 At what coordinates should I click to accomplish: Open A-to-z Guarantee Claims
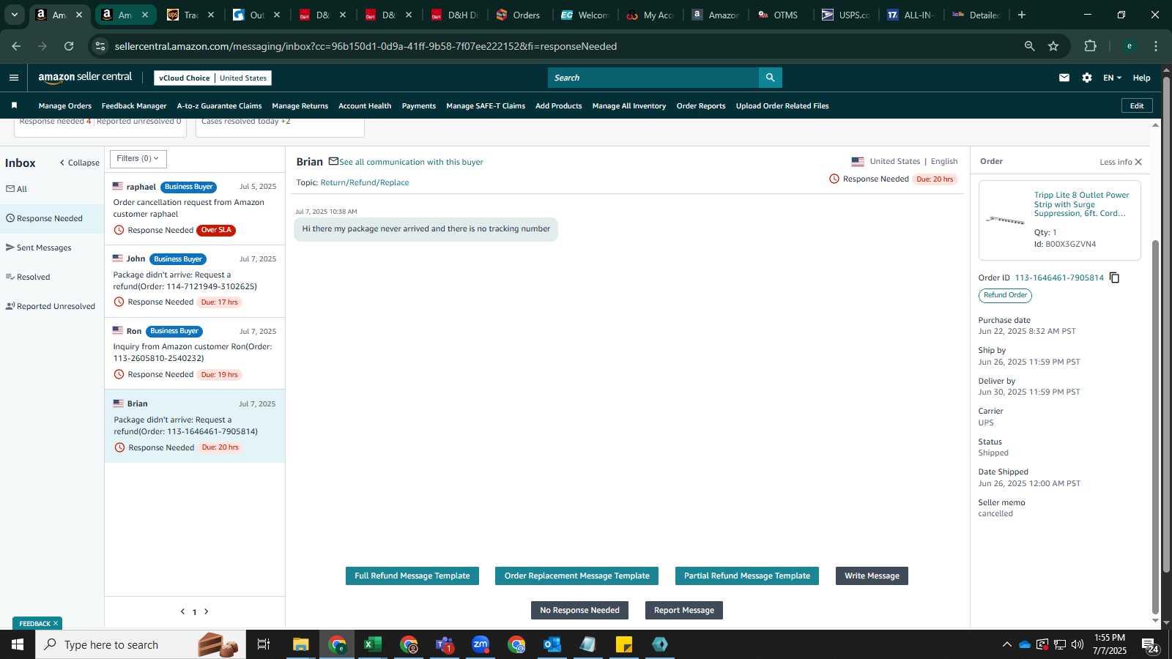tap(219, 105)
